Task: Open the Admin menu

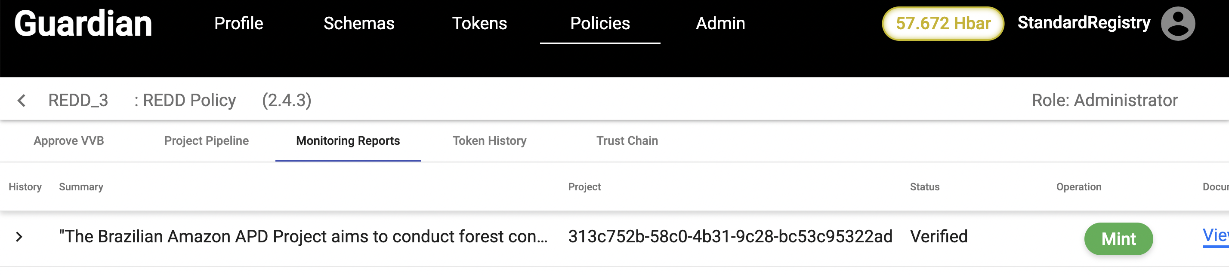Action: tap(720, 23)
